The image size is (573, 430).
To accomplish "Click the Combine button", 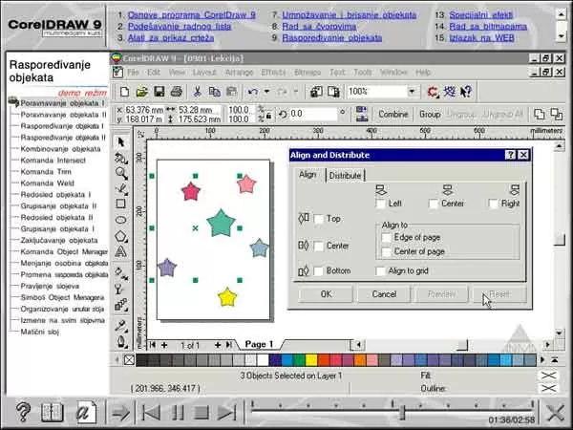I will pos(393,115).
